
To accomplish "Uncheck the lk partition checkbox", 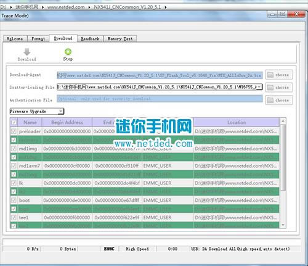I will [14, 183].
